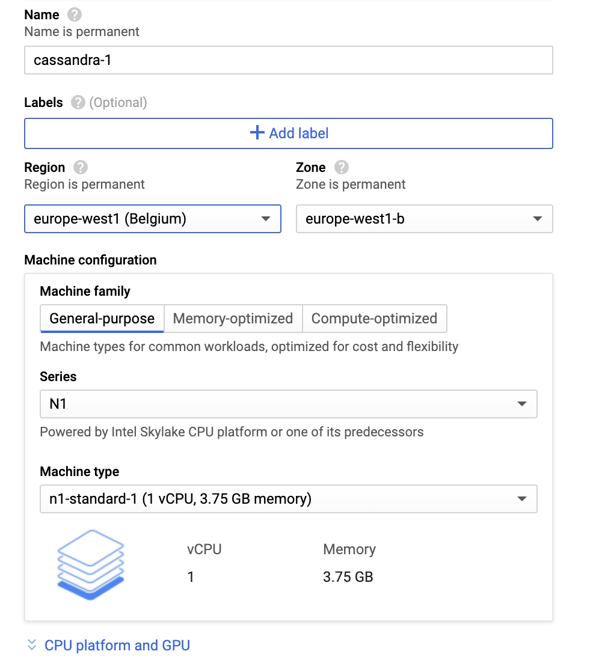593x666 pixels.
Task: Open the Zone dropdown europe-west1-b
Action: coord(424,219)
